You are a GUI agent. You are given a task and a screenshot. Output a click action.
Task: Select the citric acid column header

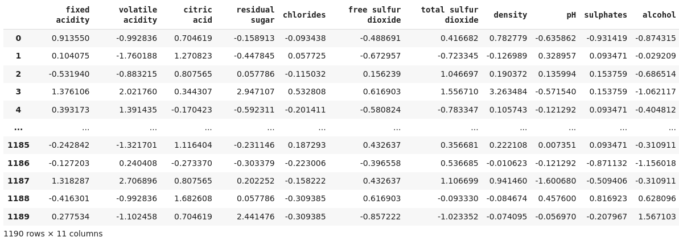tap(197, 15)
